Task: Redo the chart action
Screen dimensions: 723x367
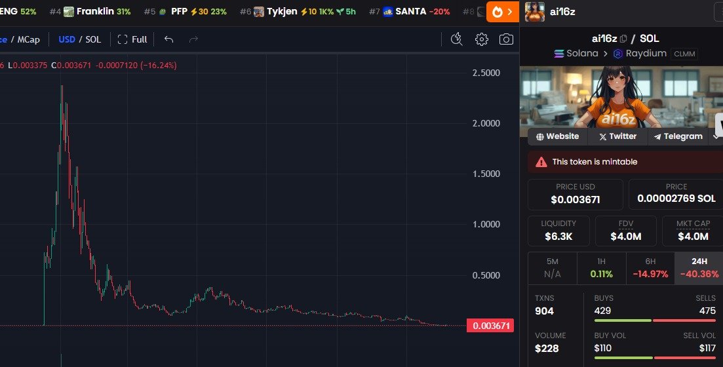Action: (x=193, y=40)
